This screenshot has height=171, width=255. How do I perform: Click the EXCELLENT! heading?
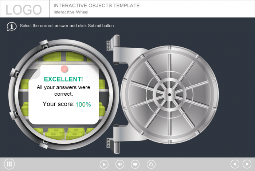coord(63,79)
